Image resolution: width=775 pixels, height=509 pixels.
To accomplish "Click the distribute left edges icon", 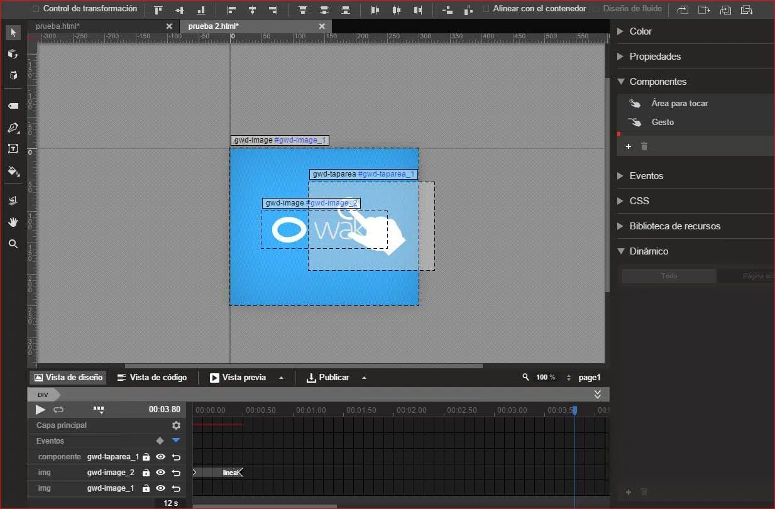I will 375,10.
